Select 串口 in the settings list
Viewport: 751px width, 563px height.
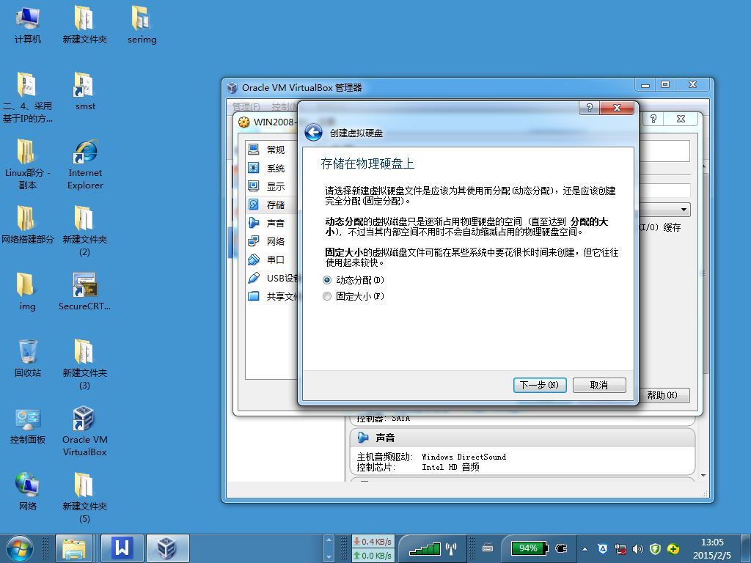271,260
